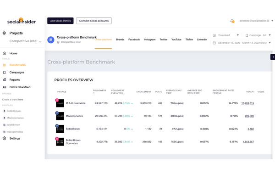275x175 pixels.
Task: Expand the Competitive intel project dropdown
Action: point(25,41)
